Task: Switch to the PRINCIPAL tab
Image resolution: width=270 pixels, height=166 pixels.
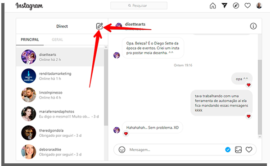Action: pos(30,40)
